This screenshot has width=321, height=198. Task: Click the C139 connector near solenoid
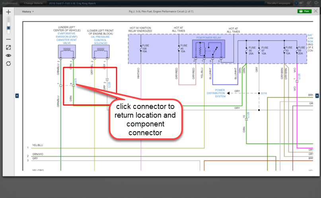point(109,84)
